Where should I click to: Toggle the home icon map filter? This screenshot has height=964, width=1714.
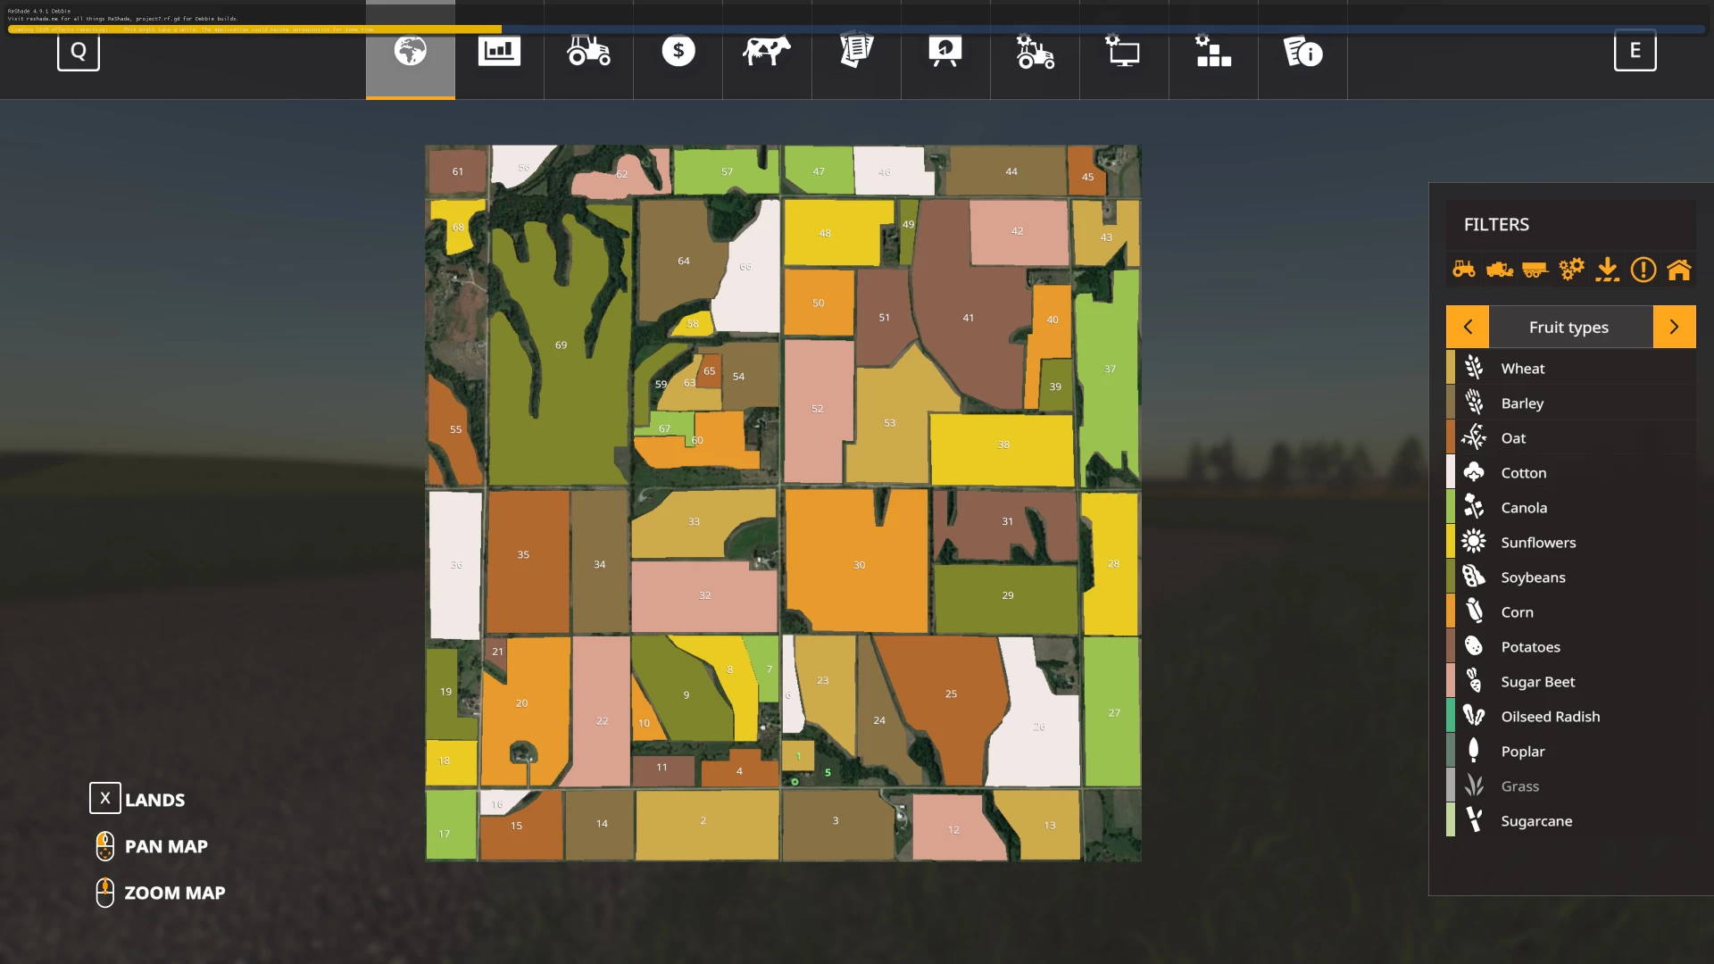[x=1679, y=270]
